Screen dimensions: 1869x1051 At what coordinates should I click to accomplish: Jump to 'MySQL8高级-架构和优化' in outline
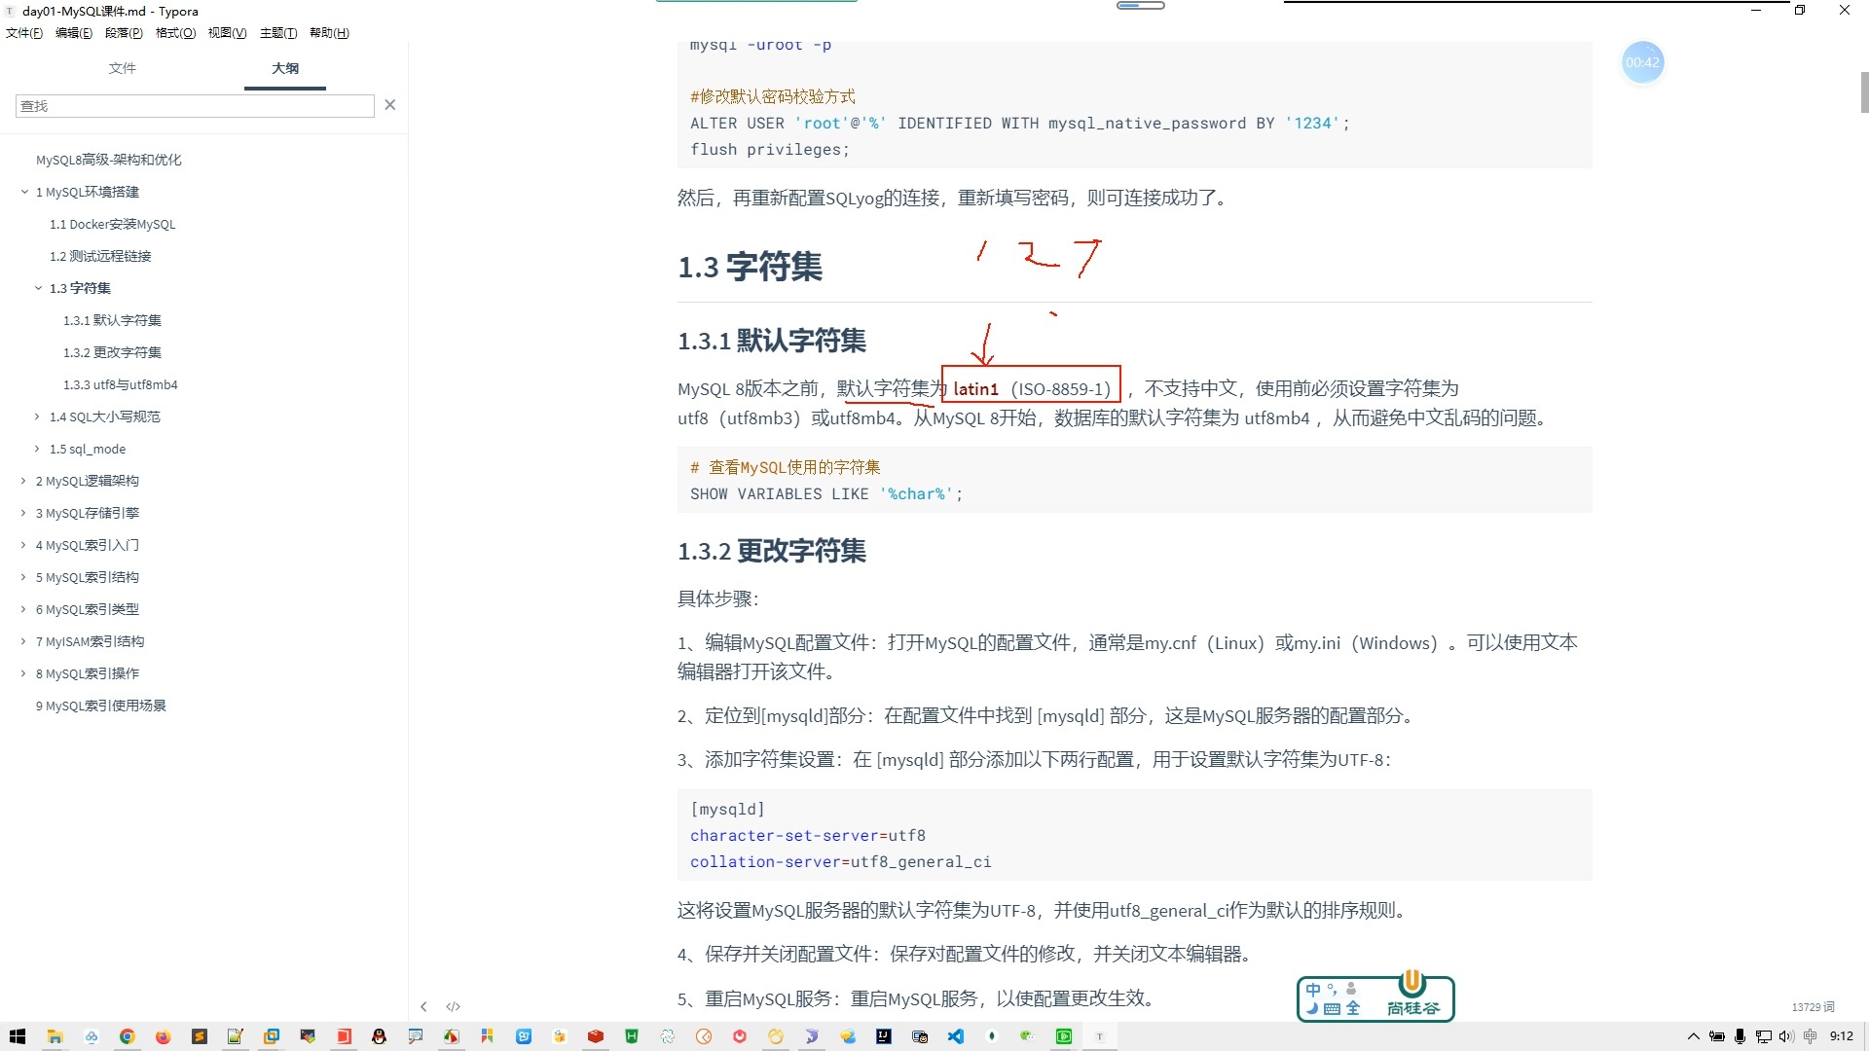[x=109, y=160]
